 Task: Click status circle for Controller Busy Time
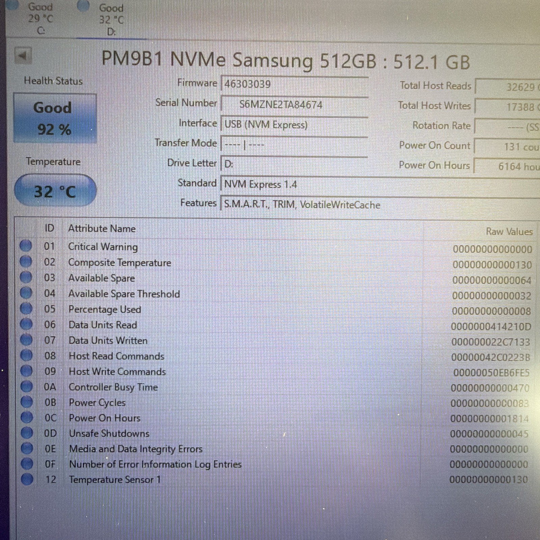point(27,386)
